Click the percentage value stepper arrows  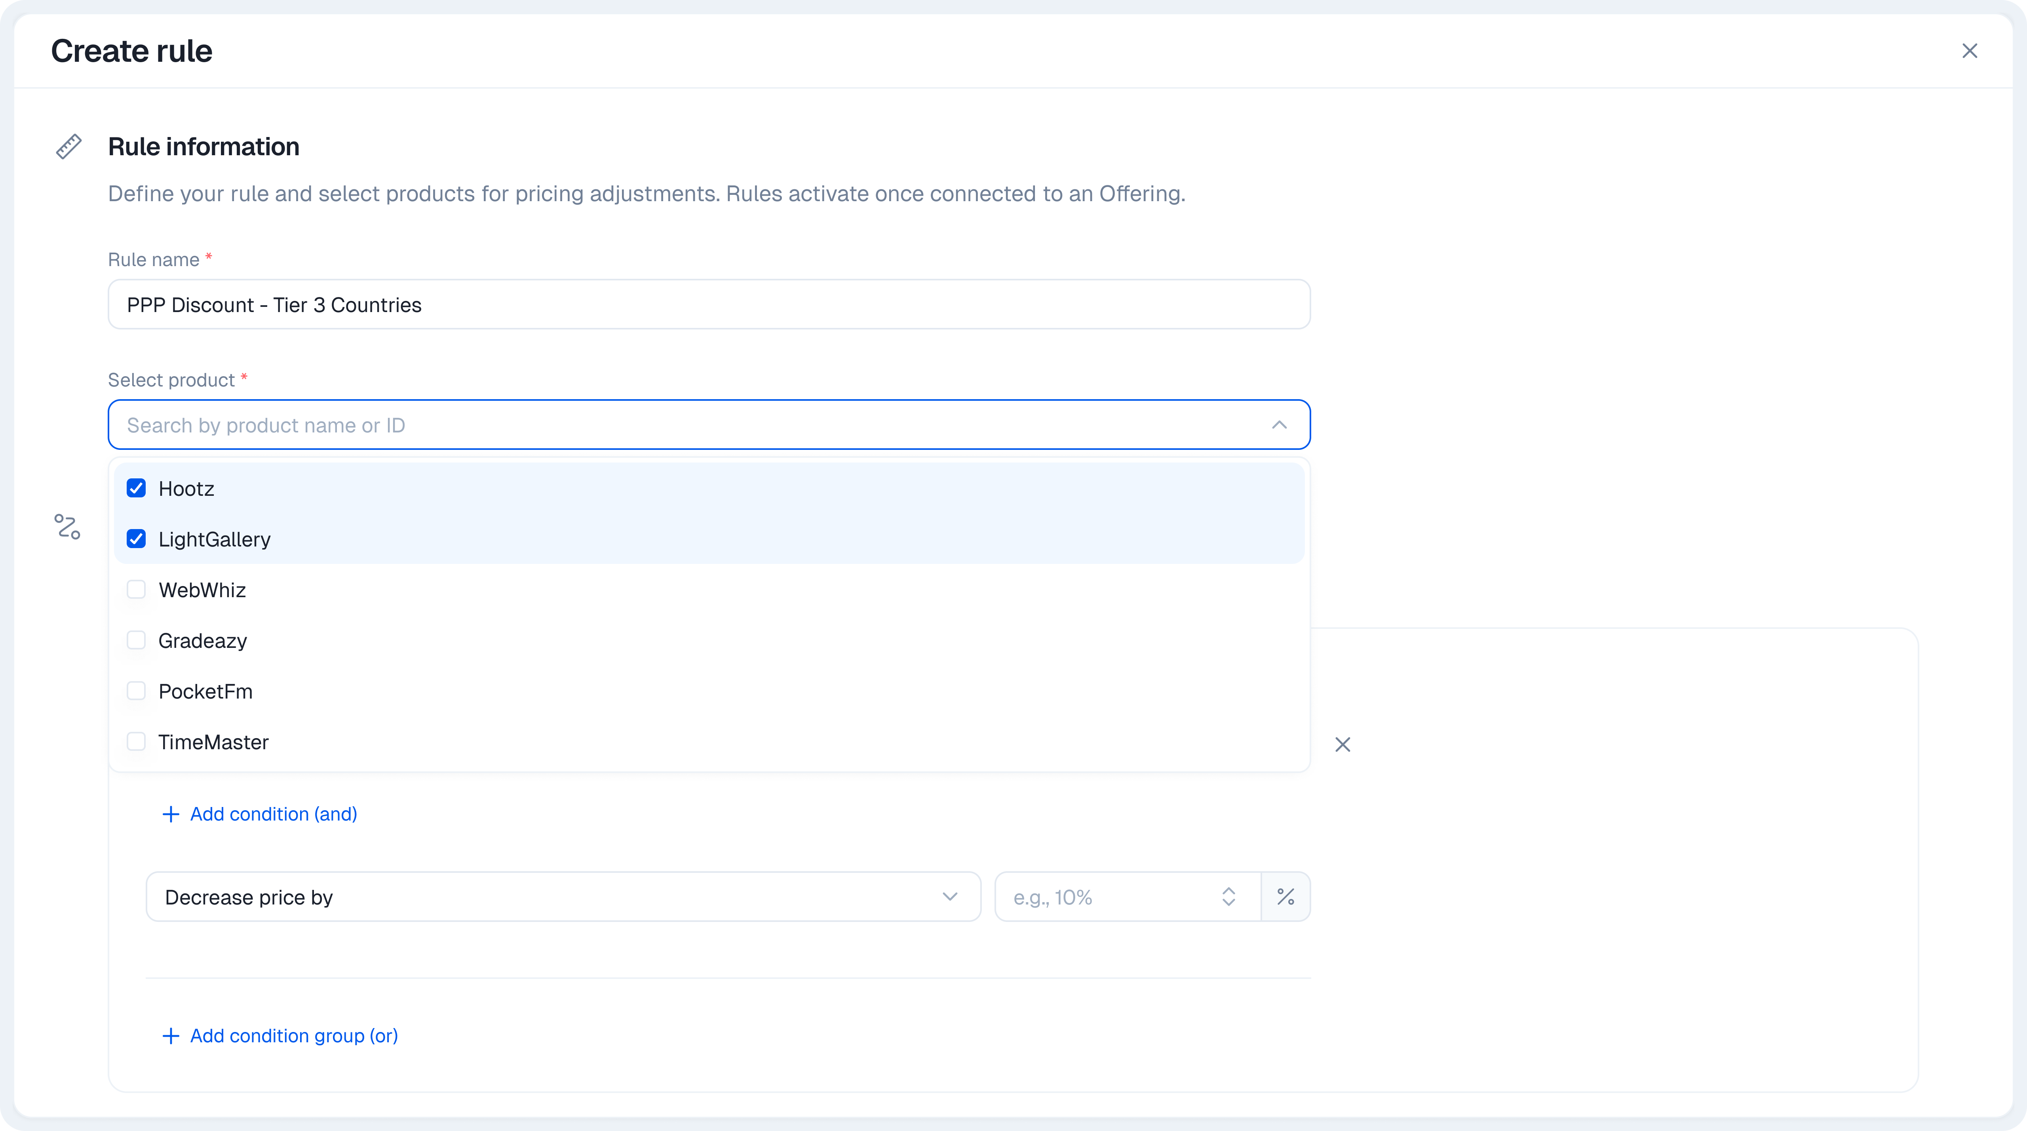1228,897
